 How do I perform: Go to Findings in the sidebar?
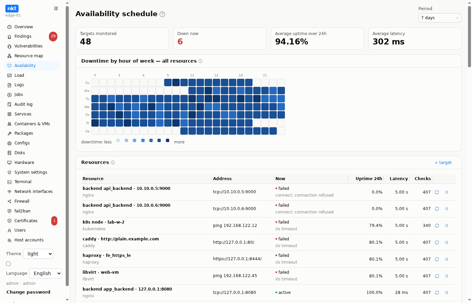pyautogui.click(x=32, y=36)
